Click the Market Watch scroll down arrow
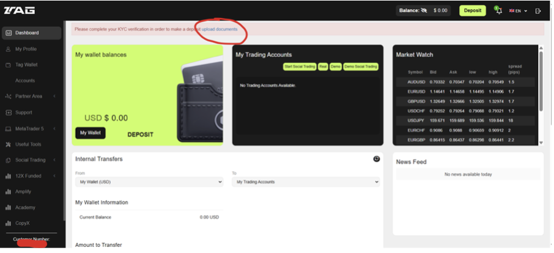 pos(541,142)
